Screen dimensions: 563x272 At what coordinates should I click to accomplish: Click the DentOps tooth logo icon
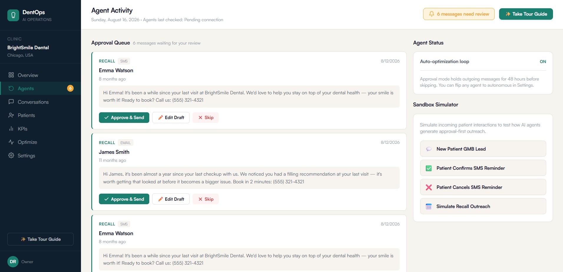tap(13, 15)
